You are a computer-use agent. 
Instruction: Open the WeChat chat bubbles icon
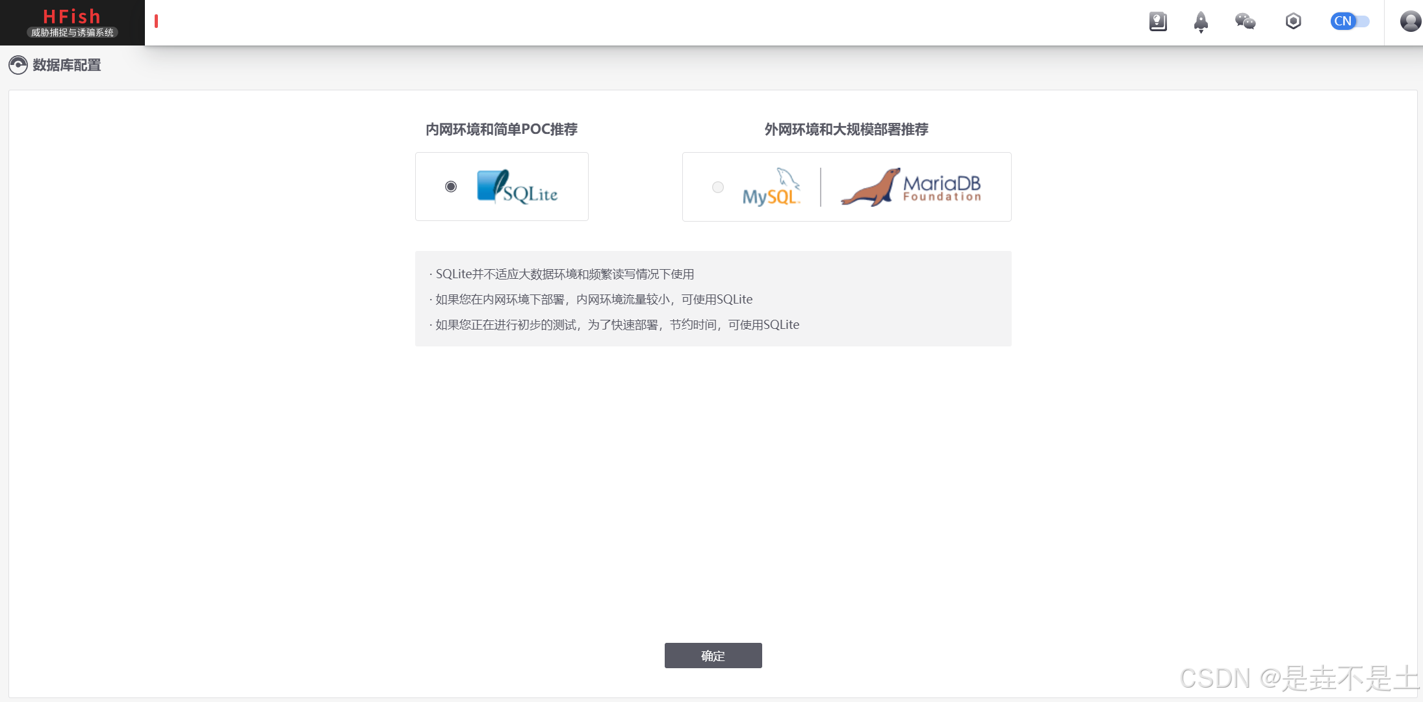click(x=1245, y=21)
